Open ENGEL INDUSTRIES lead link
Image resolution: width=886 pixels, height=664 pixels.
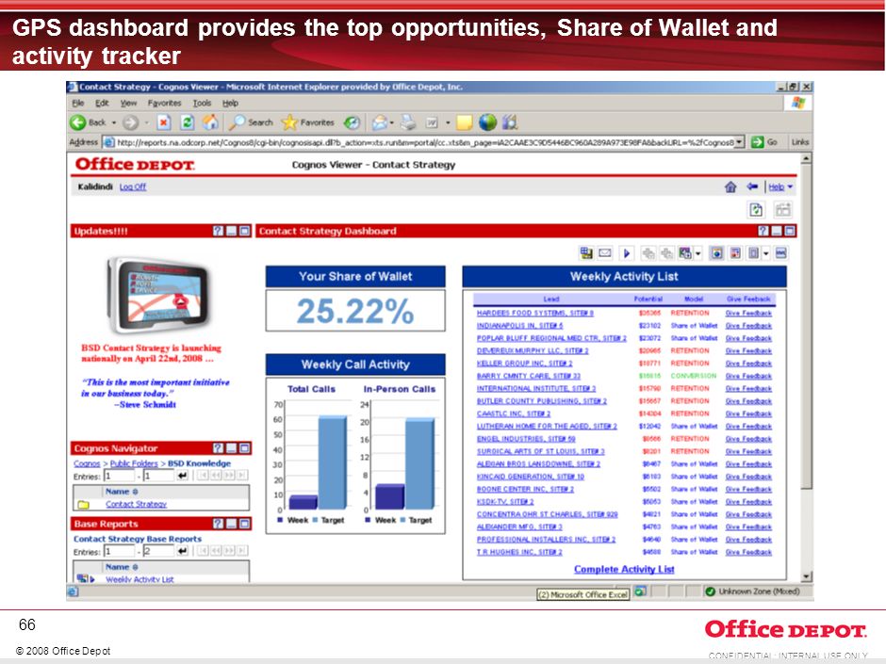tap(526, 439)
